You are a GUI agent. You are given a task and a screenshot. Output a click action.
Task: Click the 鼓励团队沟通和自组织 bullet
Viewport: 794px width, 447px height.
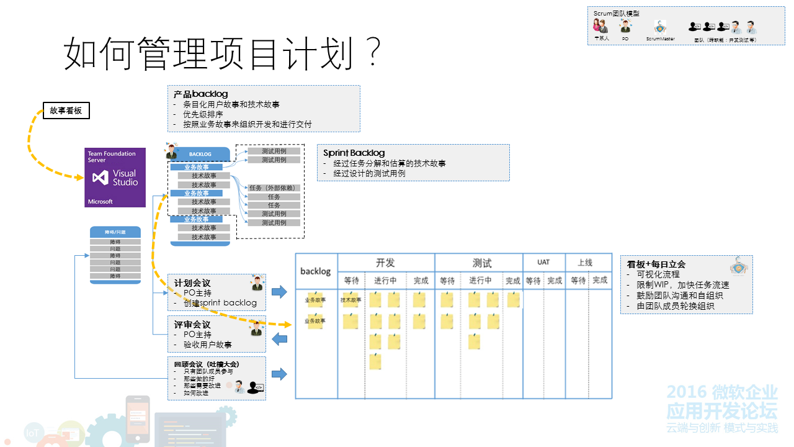click(x=680, y=296)
